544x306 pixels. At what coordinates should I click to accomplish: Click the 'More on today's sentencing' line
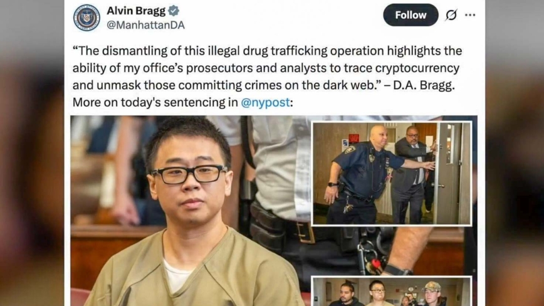point(183,102)
